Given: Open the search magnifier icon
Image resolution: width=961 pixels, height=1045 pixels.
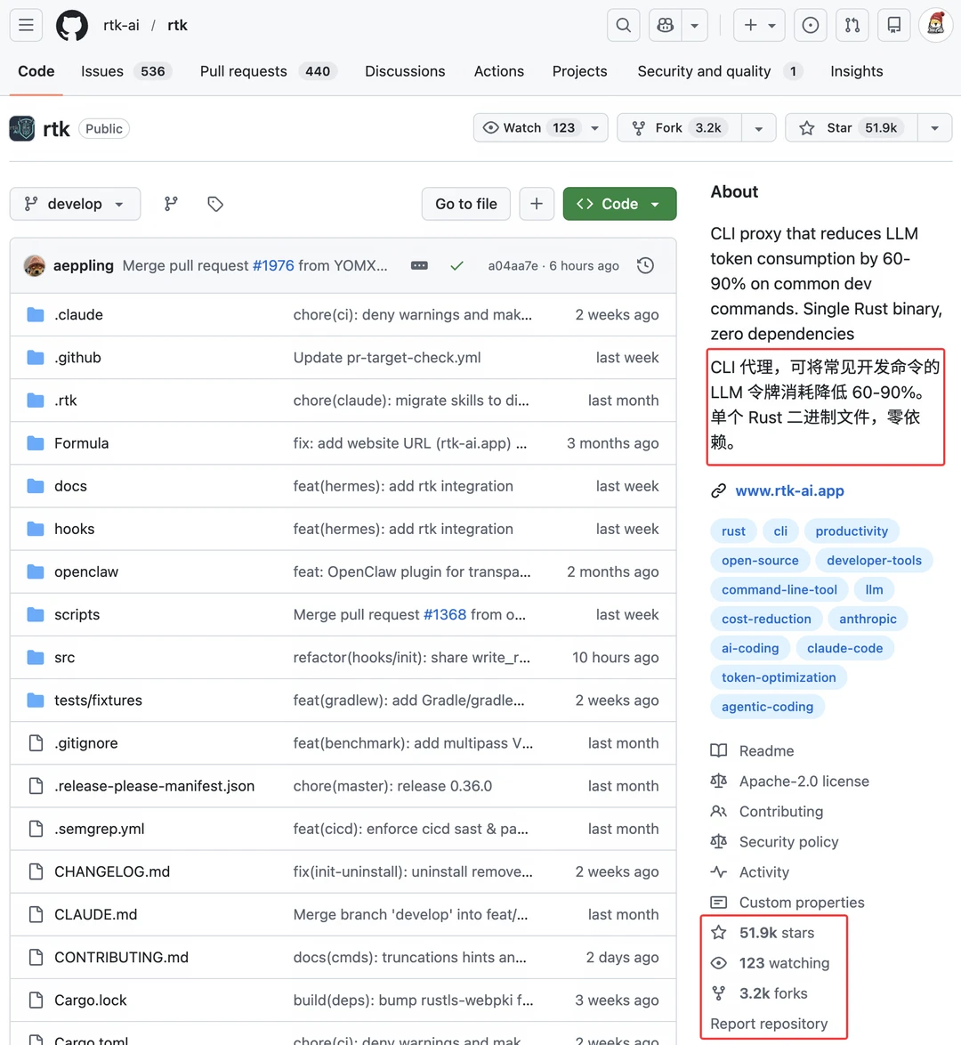Looking at the screenshot, I should 624,25.
